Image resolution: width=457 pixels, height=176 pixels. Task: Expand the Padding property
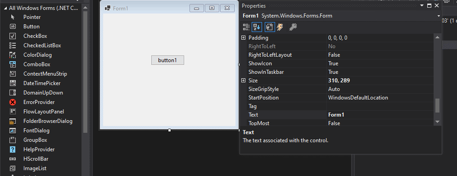click(x=244, y=38)
